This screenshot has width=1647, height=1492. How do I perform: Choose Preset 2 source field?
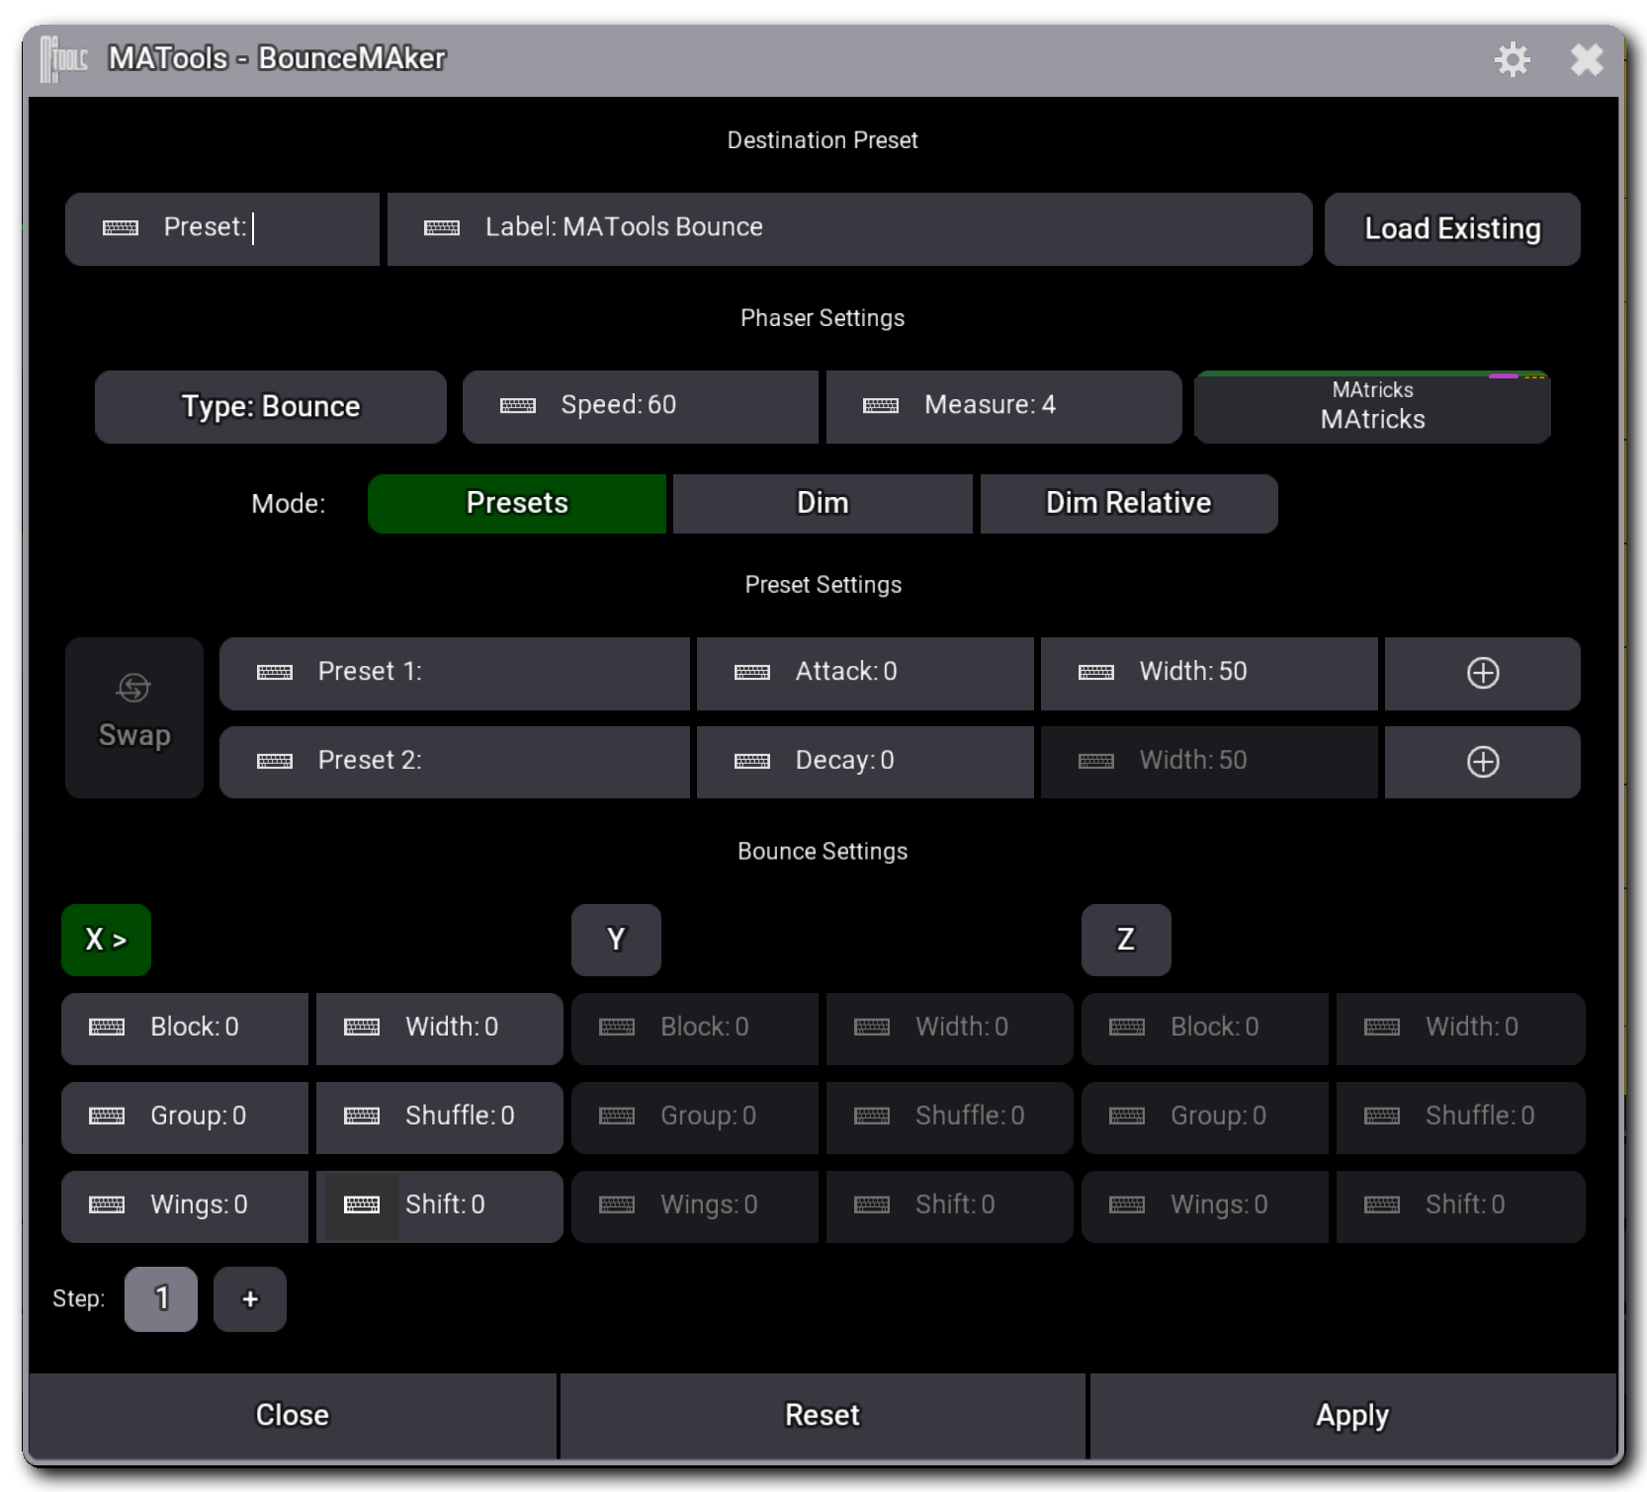point(455,763)
